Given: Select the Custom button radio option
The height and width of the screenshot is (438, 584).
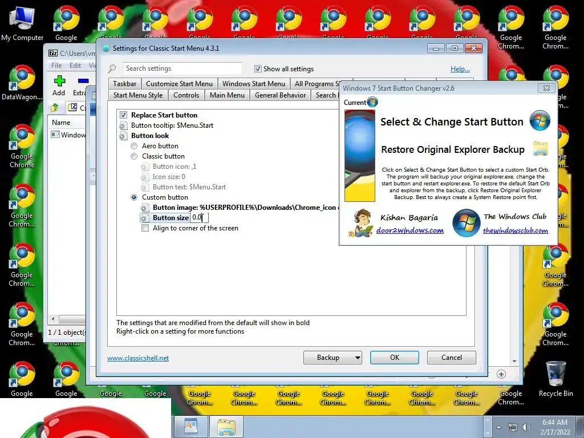Looking at the screenshot, I should coord(134,197).
